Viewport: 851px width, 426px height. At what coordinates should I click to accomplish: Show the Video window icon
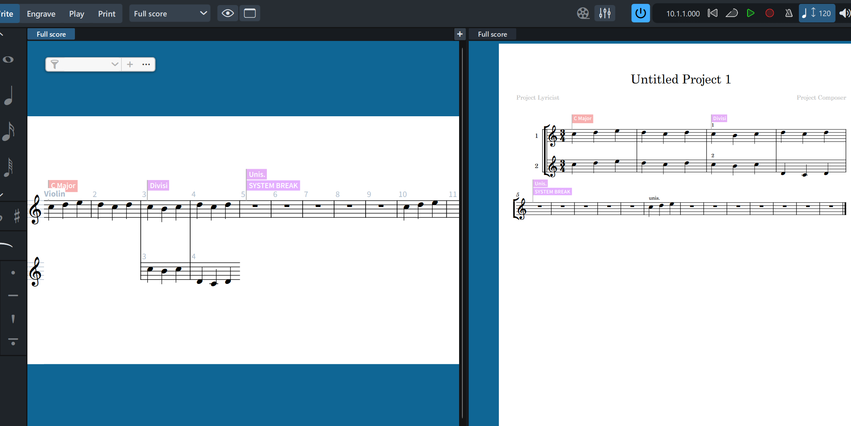(583, 14)
